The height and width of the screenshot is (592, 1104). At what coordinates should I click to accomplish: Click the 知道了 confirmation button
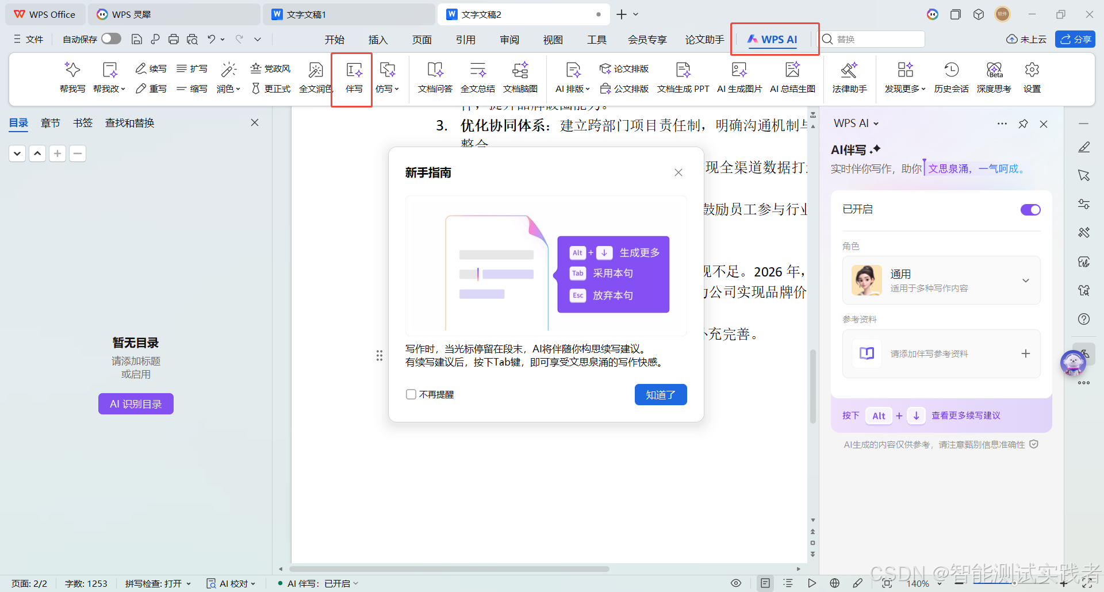(660, 394)
